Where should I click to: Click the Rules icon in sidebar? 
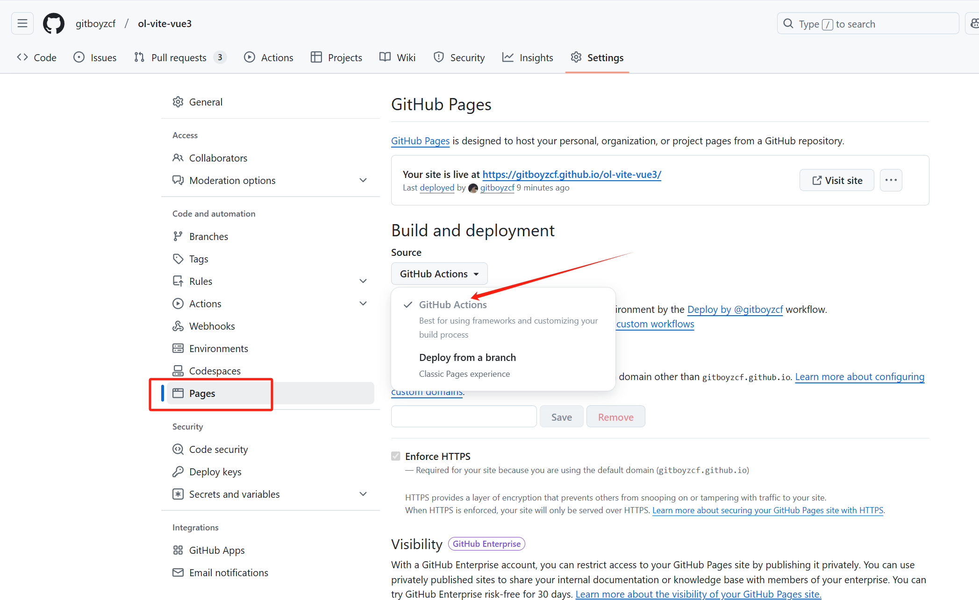point(178,281)
